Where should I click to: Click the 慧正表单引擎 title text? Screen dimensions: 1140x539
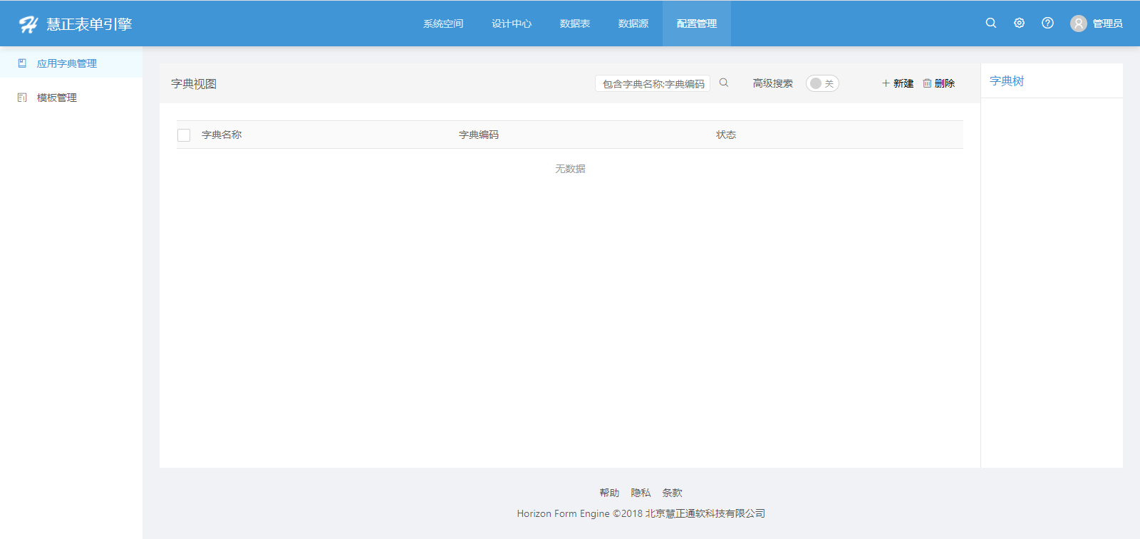click(90, 24)
